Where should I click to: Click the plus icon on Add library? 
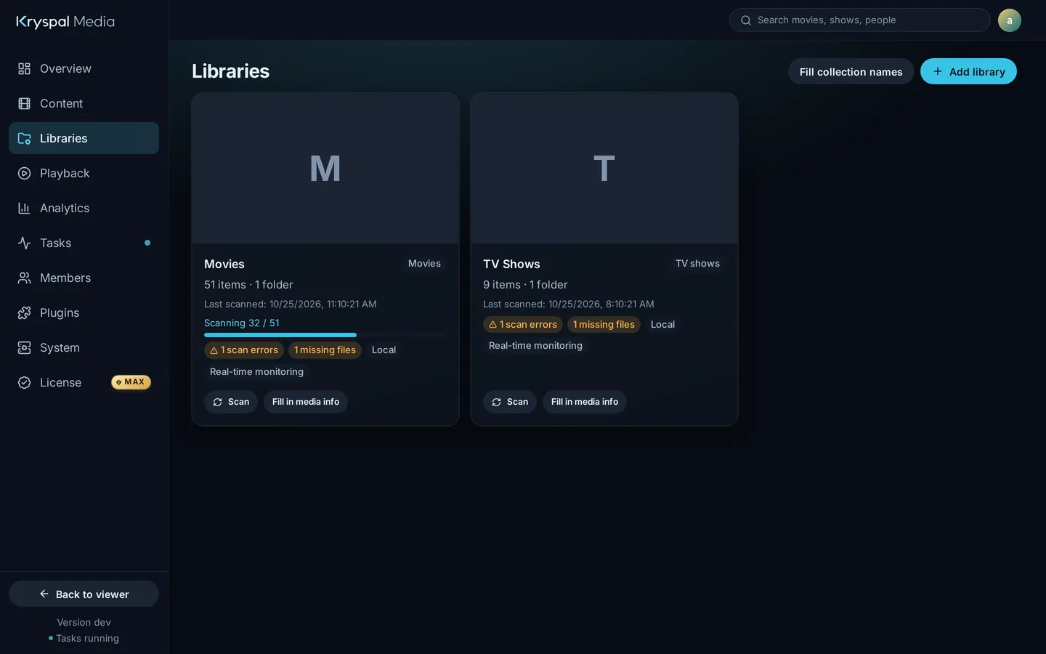point(937,71)
